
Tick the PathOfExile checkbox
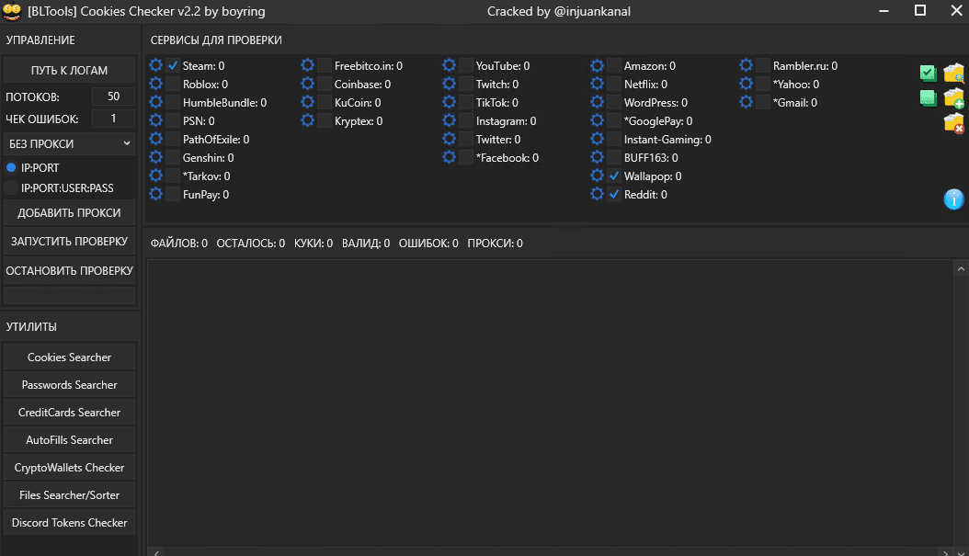coord(173,139)
